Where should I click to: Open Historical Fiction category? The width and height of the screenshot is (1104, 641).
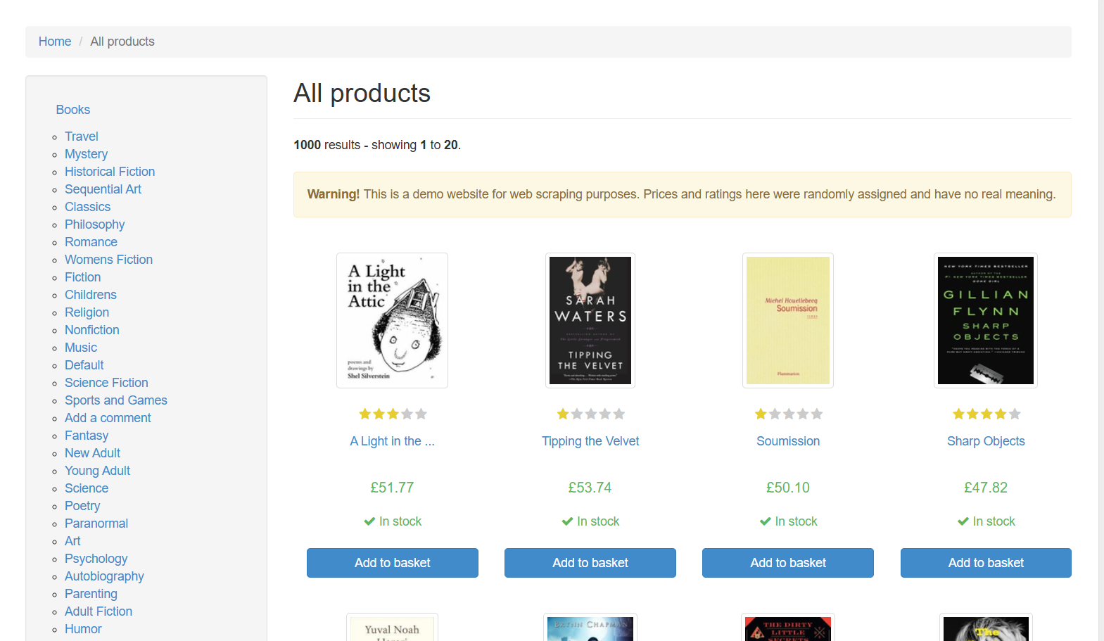point(110,172)
